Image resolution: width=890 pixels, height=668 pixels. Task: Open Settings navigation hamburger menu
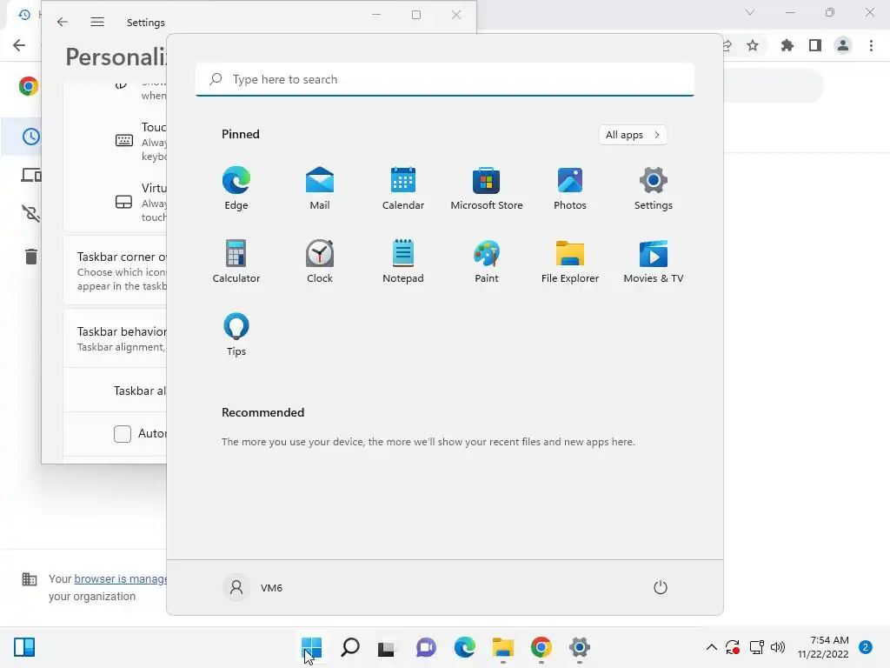pyautogui.click(x=97, y=22)
